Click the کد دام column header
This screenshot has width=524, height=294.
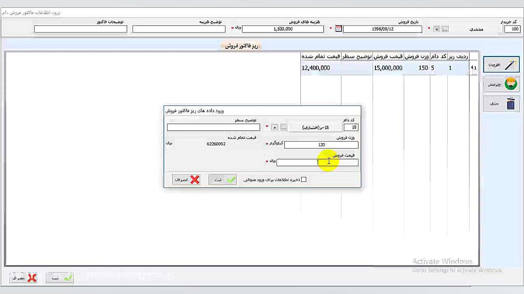[438, 57]
